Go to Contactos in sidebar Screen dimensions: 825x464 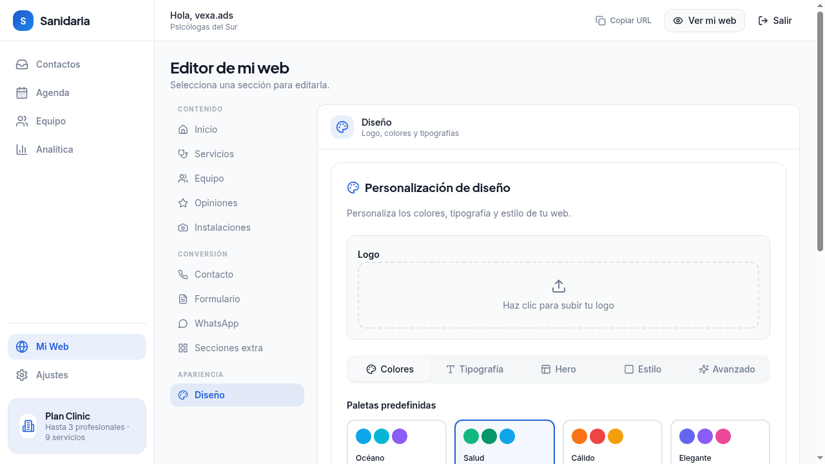pyautogui.click(x=77, y=64)
